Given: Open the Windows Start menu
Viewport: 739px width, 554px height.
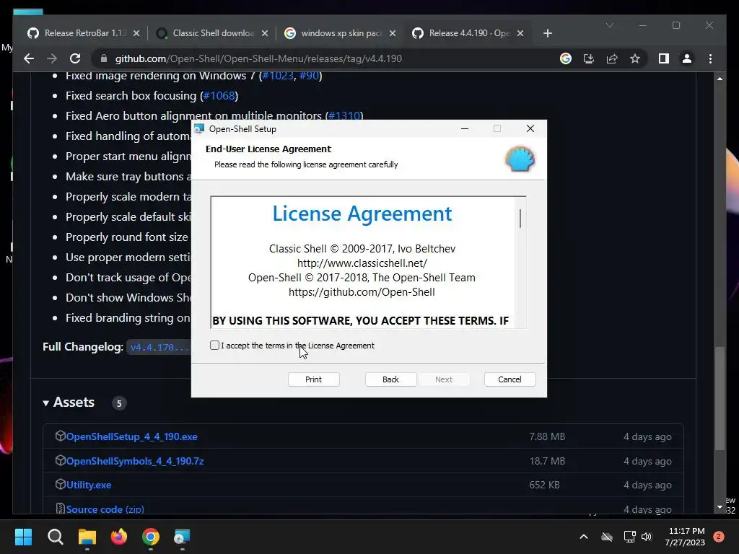Looking at the screenshot, I should click(23, 537).
